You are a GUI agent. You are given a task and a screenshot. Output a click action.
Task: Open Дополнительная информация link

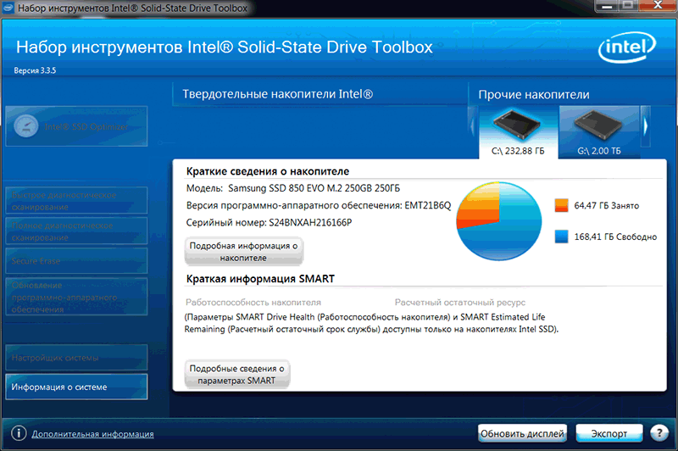coord(92,434)
